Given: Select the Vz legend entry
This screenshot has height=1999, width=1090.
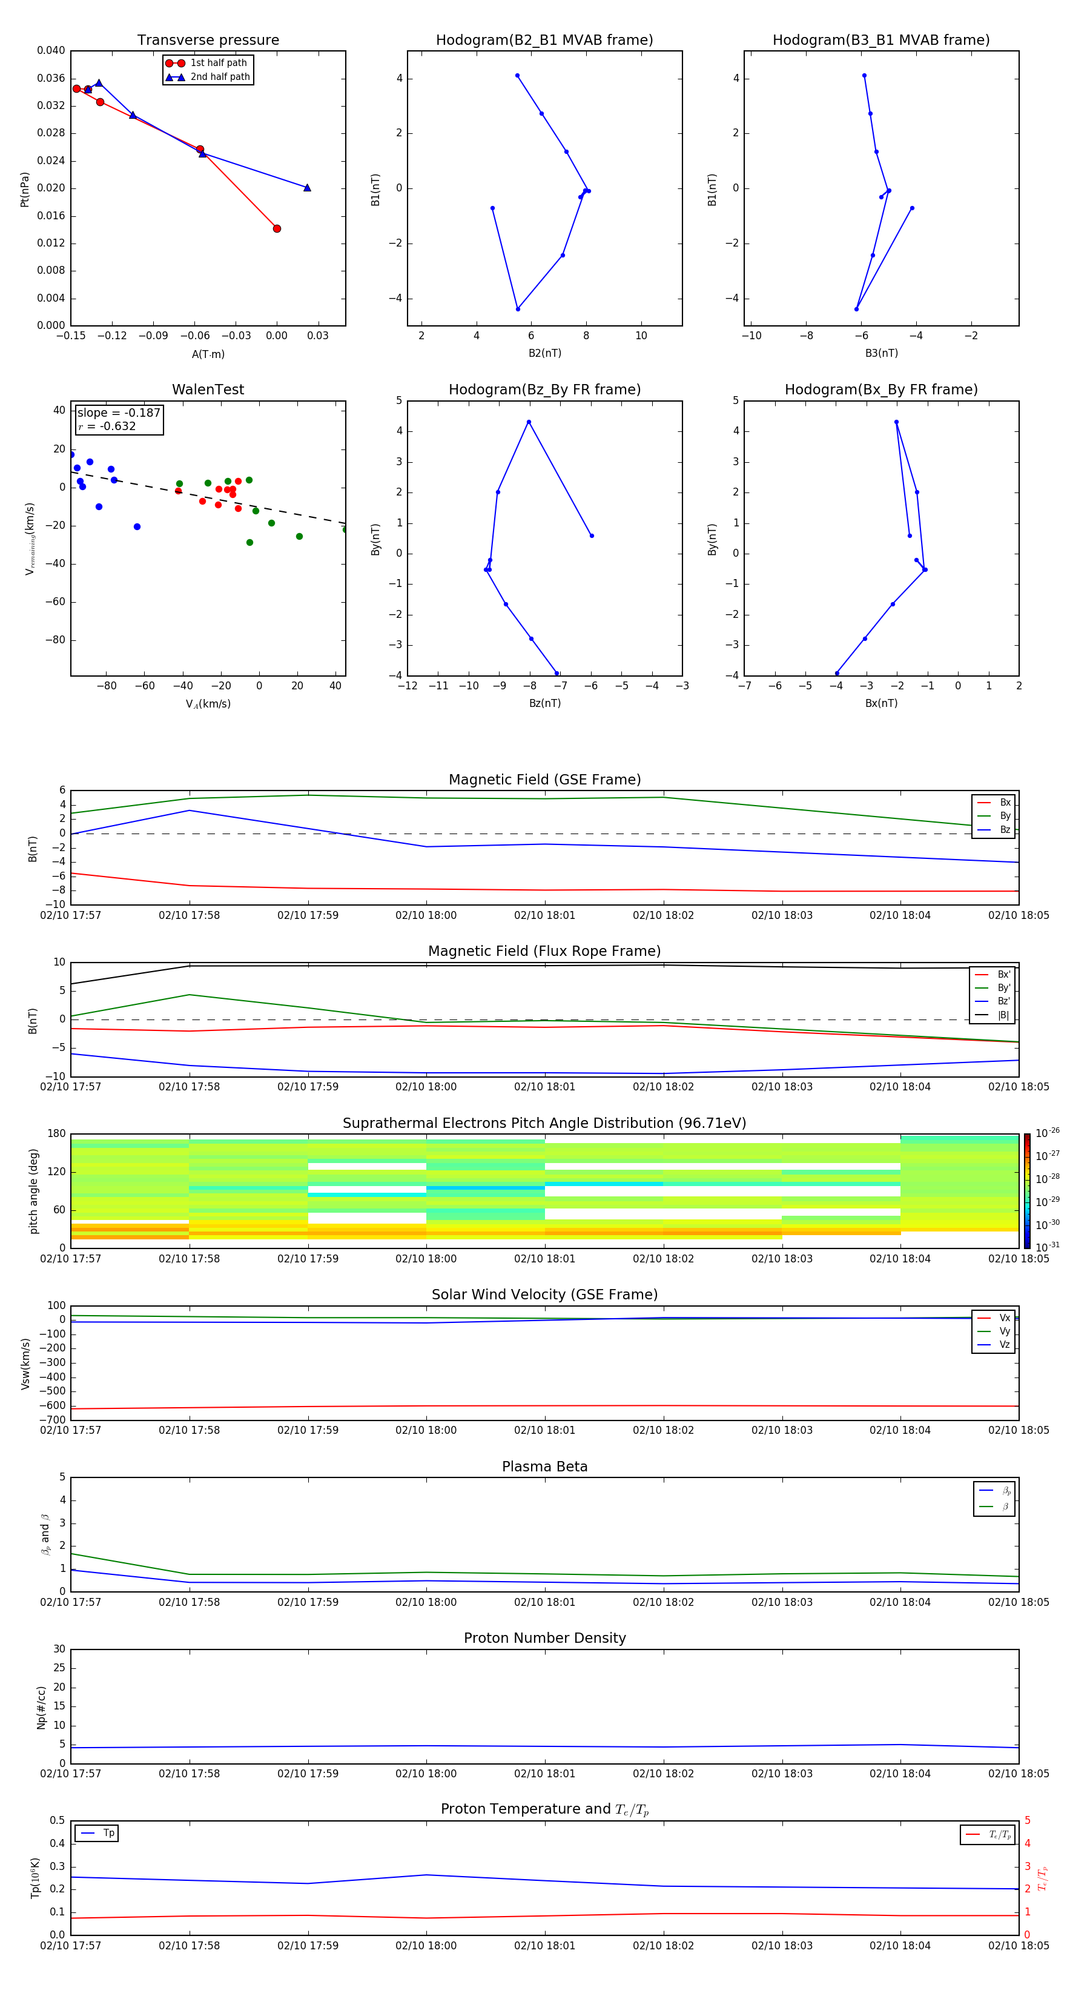Looking at the screenshot, I should click(994, 1344).
